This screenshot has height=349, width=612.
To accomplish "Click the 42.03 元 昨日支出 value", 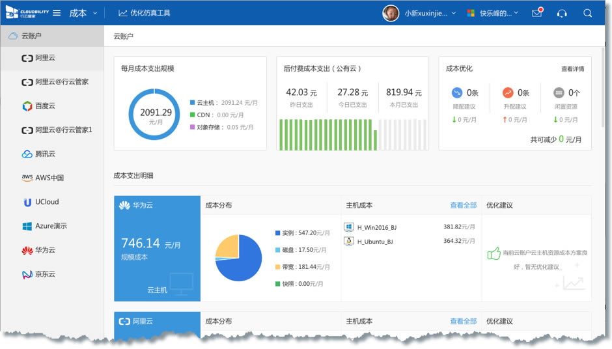I will (301, 92).
